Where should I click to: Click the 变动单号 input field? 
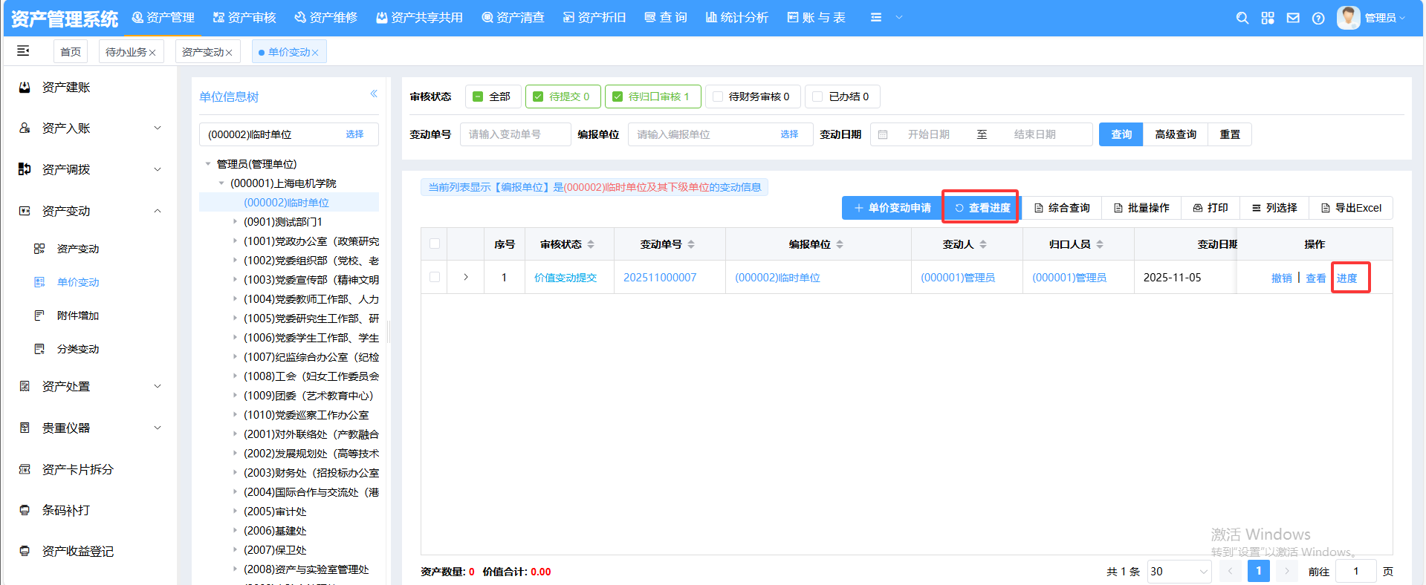[515, 134]
